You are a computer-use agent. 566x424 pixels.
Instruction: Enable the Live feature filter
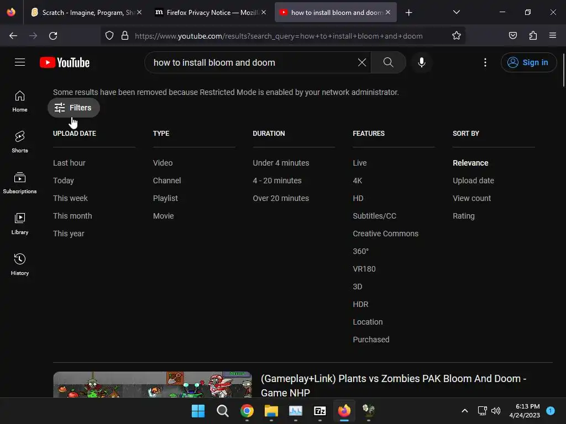tap(359, 163)
